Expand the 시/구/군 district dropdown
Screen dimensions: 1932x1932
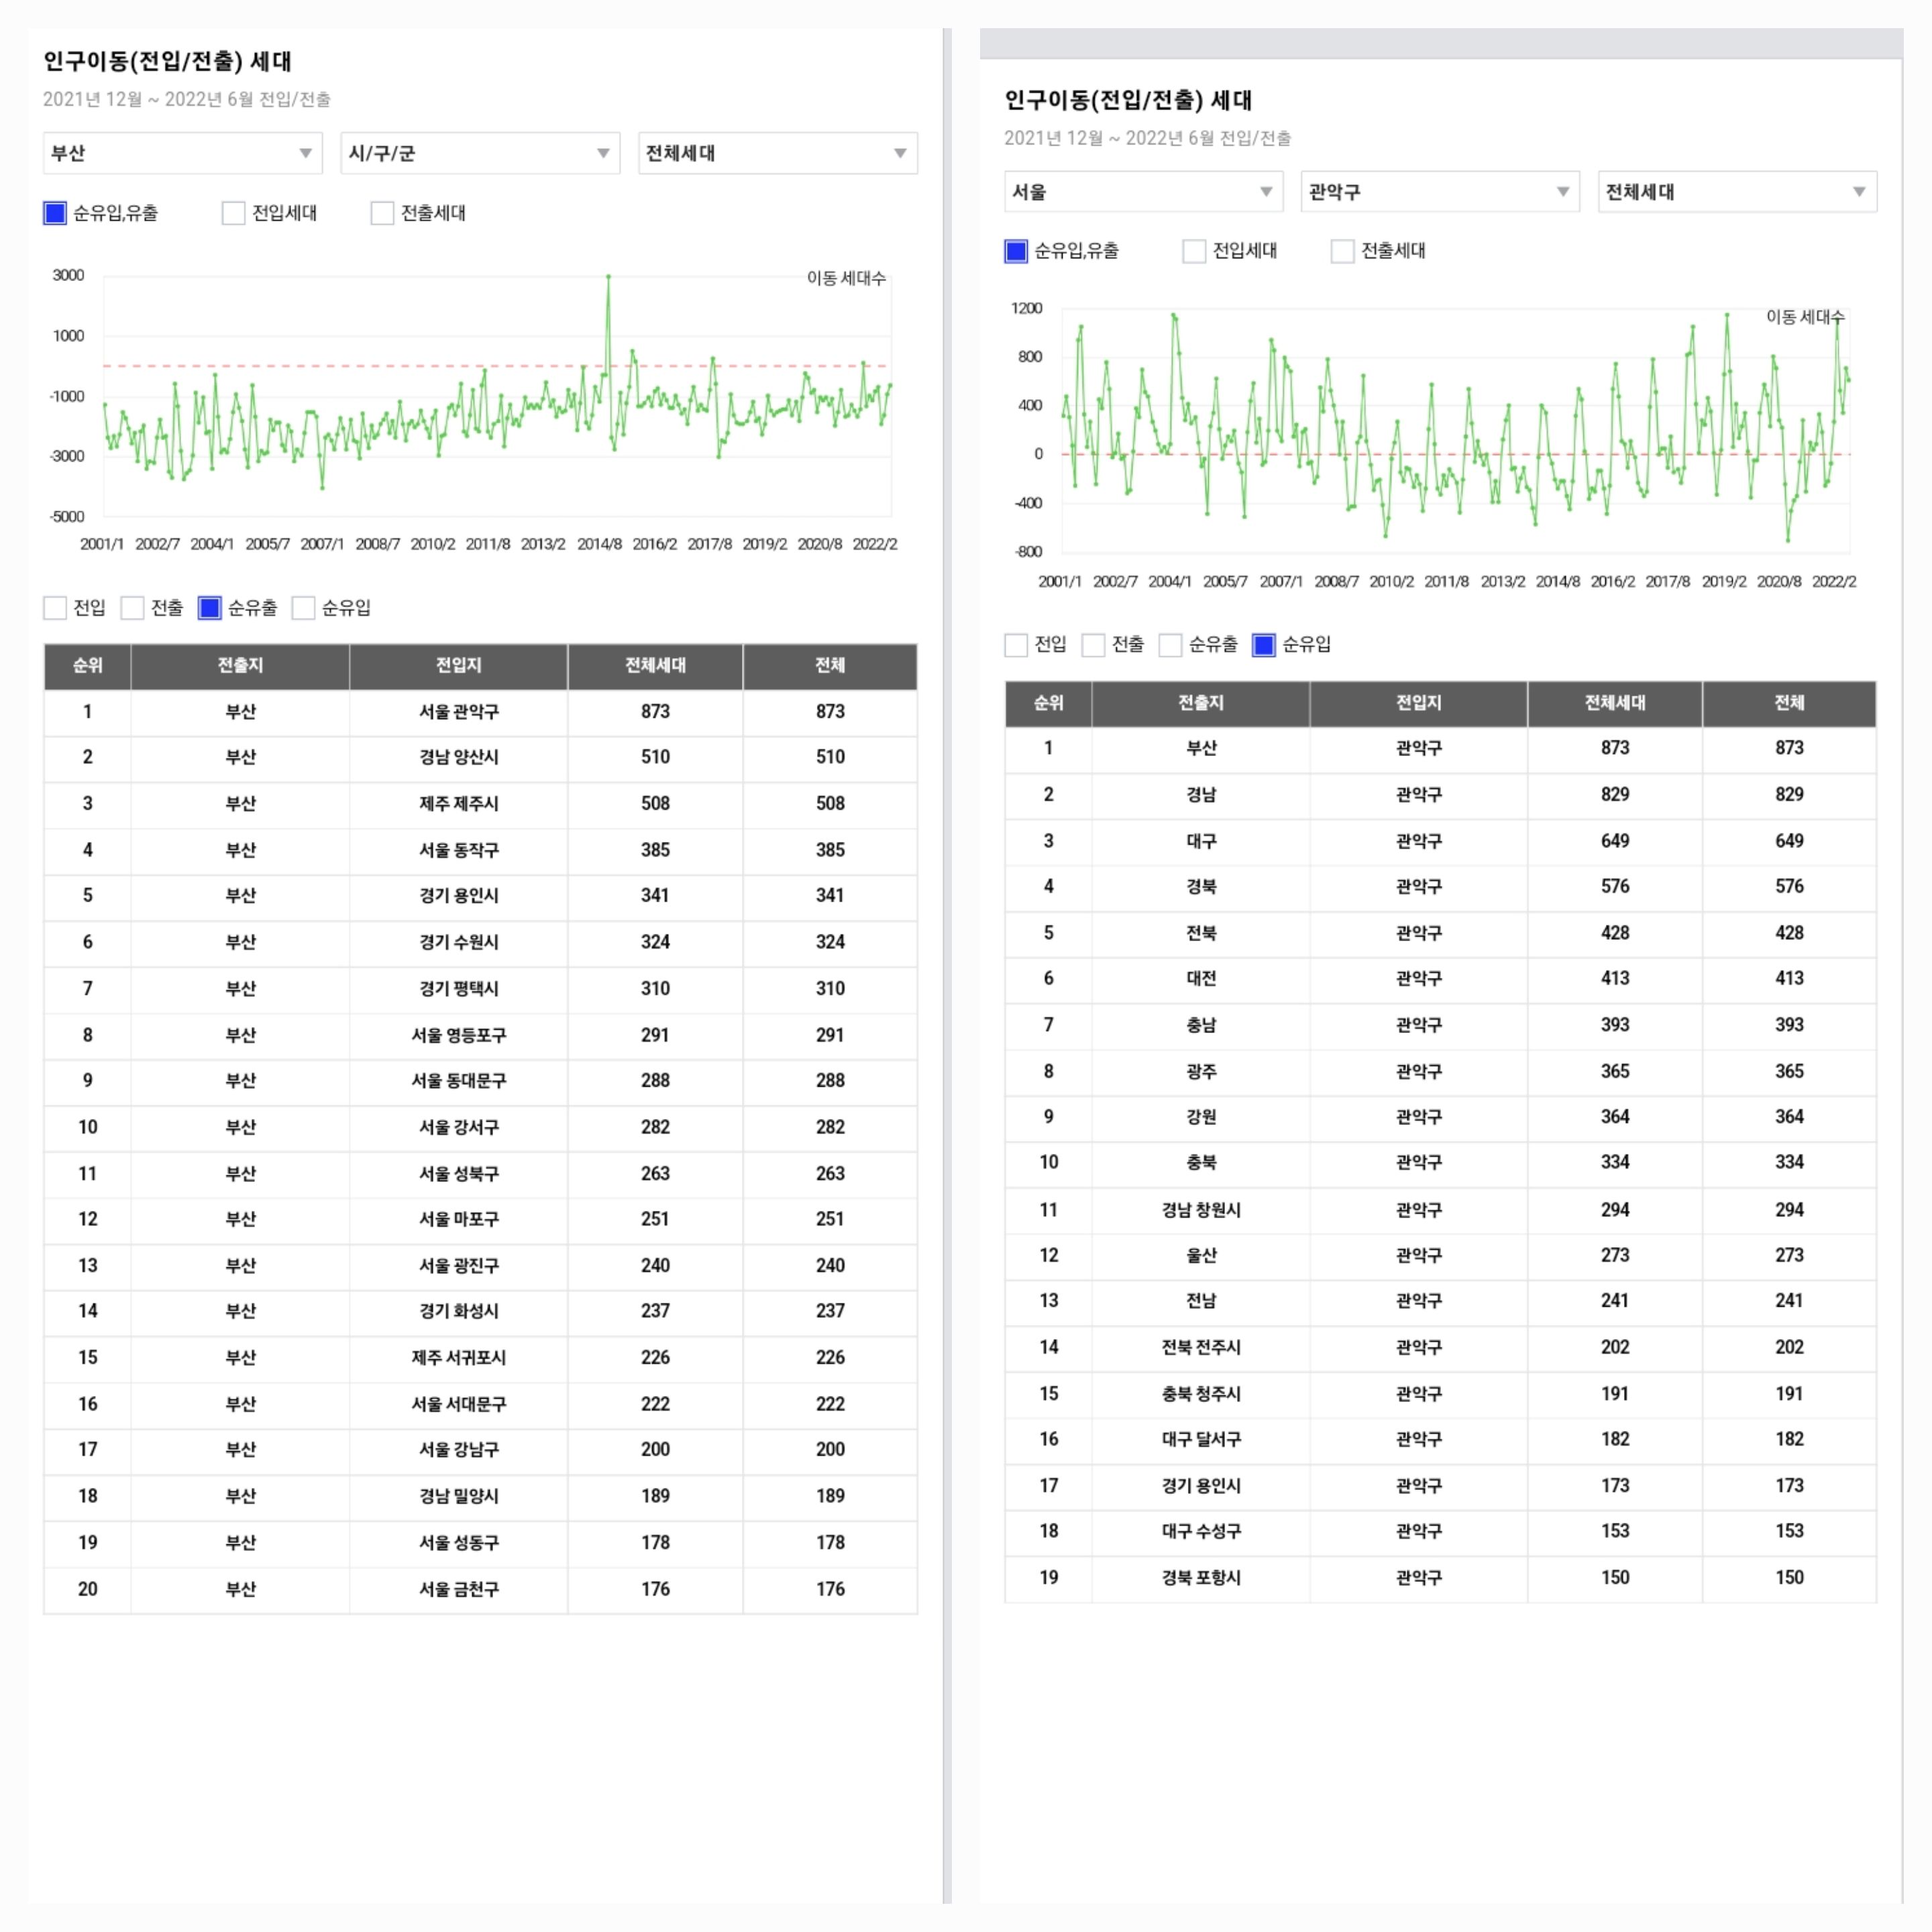479,153
